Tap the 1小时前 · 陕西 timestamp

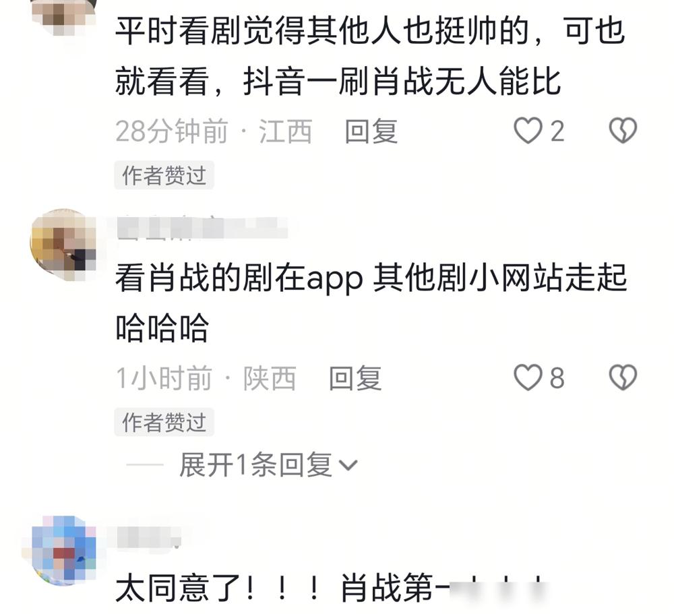[x=206, y=378]
